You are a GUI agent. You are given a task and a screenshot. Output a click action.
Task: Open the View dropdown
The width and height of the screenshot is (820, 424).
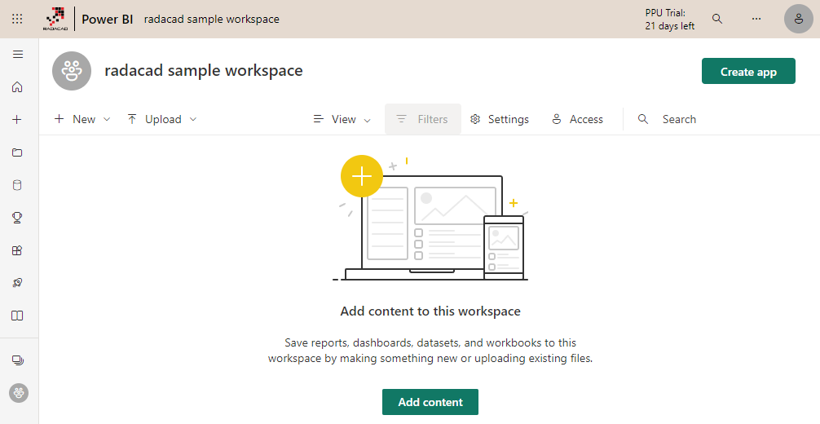tap(342, 119)
